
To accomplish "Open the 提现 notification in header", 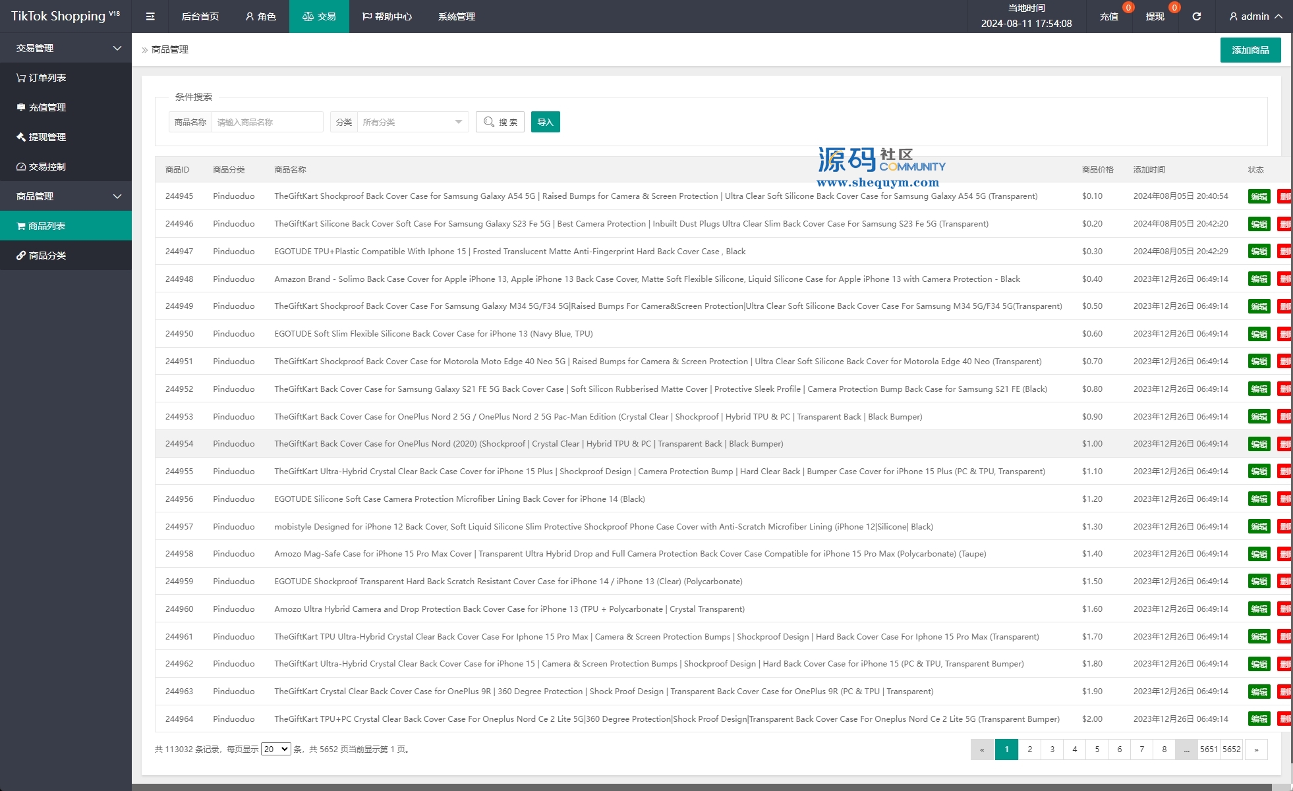I will tap(1155, 16).
